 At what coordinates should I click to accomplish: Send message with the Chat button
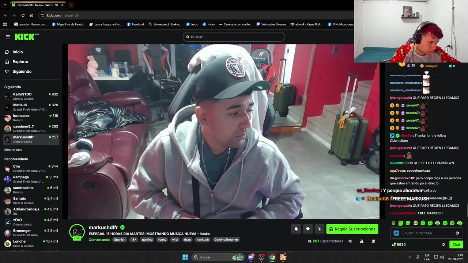pos(456,244)
